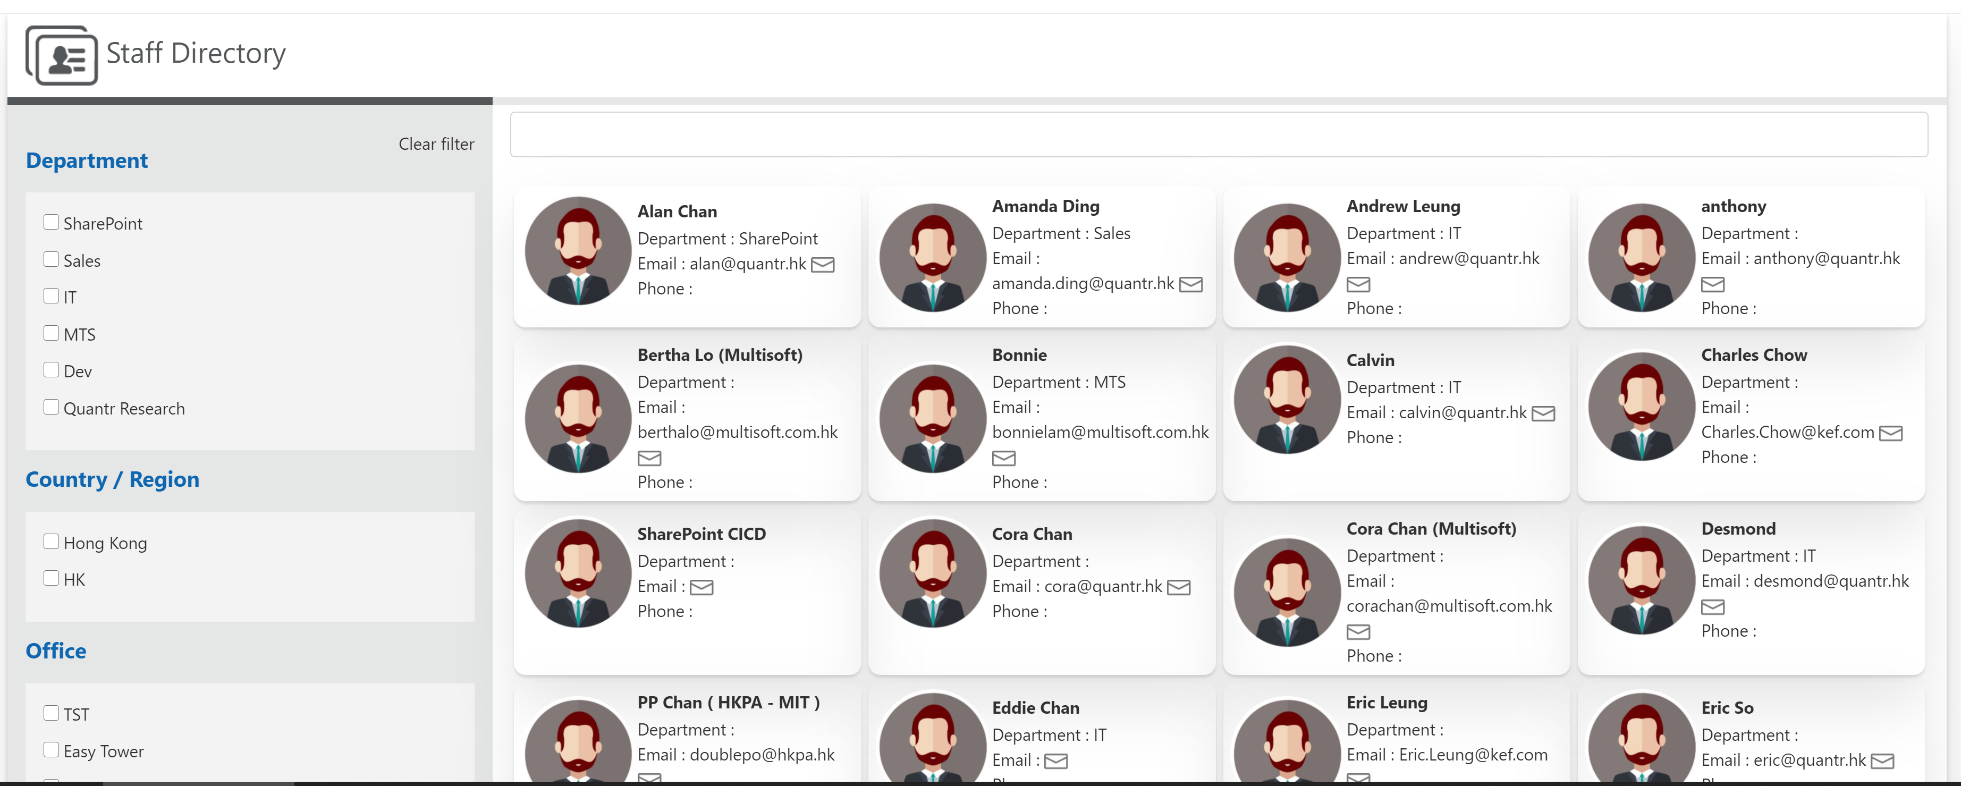Click the Clear filter link
Image resolution: width=1961 pixels, height=786 pixels.
[x=436, y=144]
